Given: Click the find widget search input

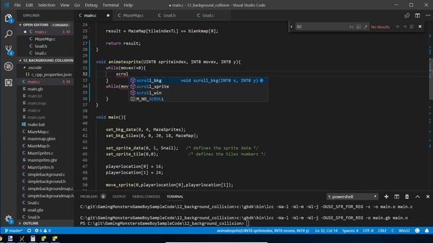Looking at the screenshot, I should click(x=321, y=27).
